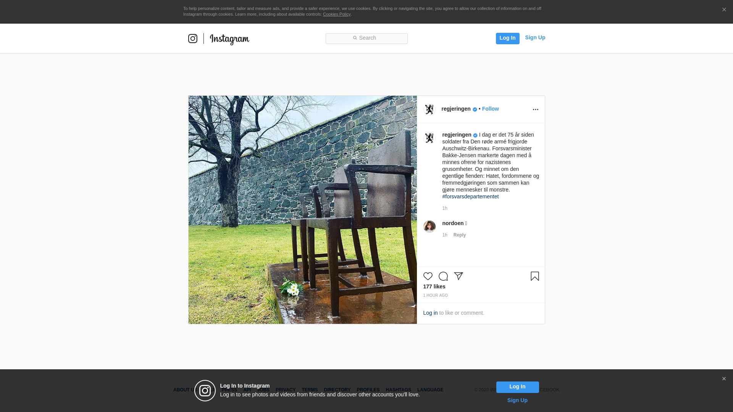733x412 pixels.
Task: Save the post with bookmark icon
Action: tap(535, 276)
